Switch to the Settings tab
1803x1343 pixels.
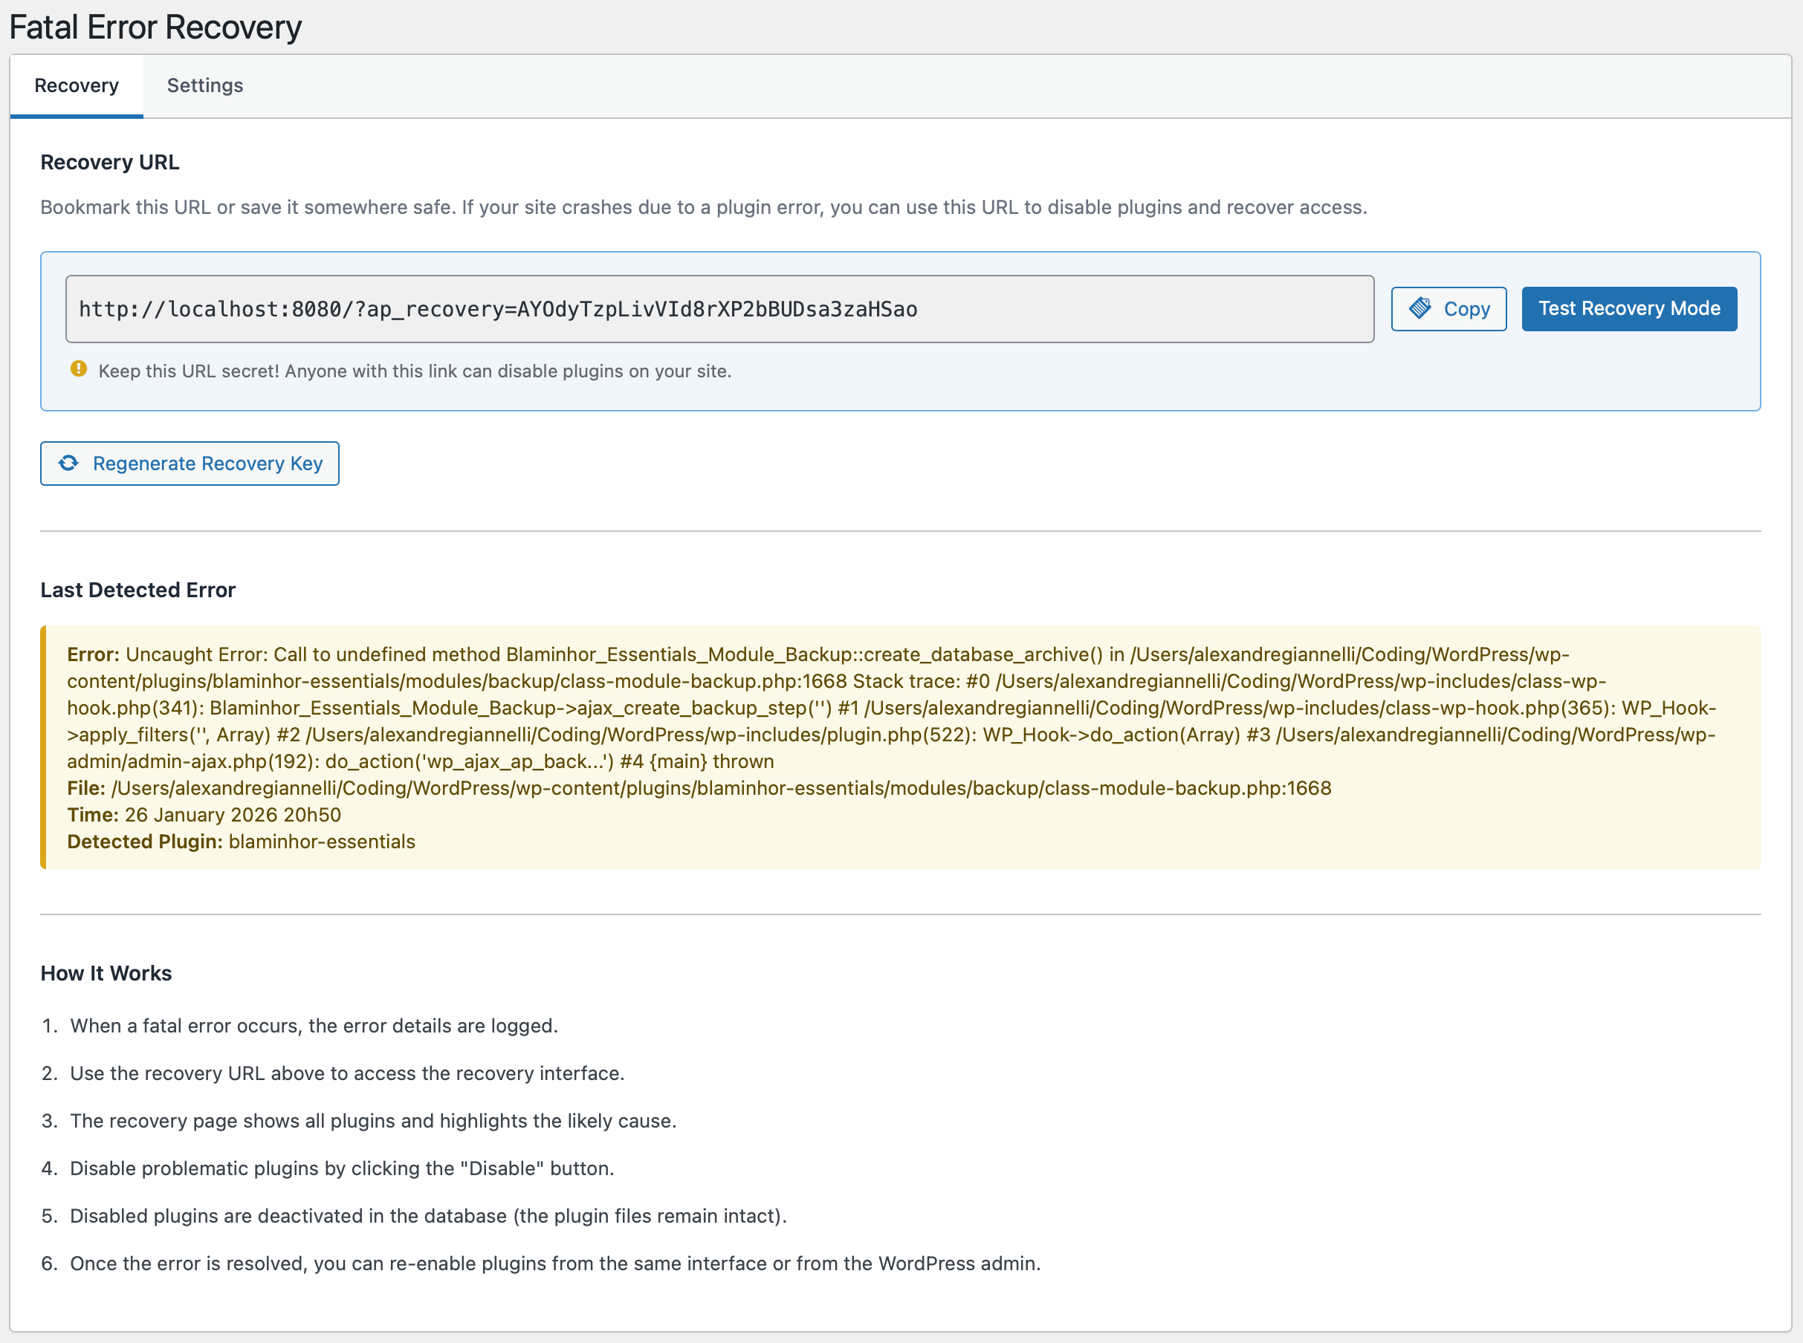(204, 85)
